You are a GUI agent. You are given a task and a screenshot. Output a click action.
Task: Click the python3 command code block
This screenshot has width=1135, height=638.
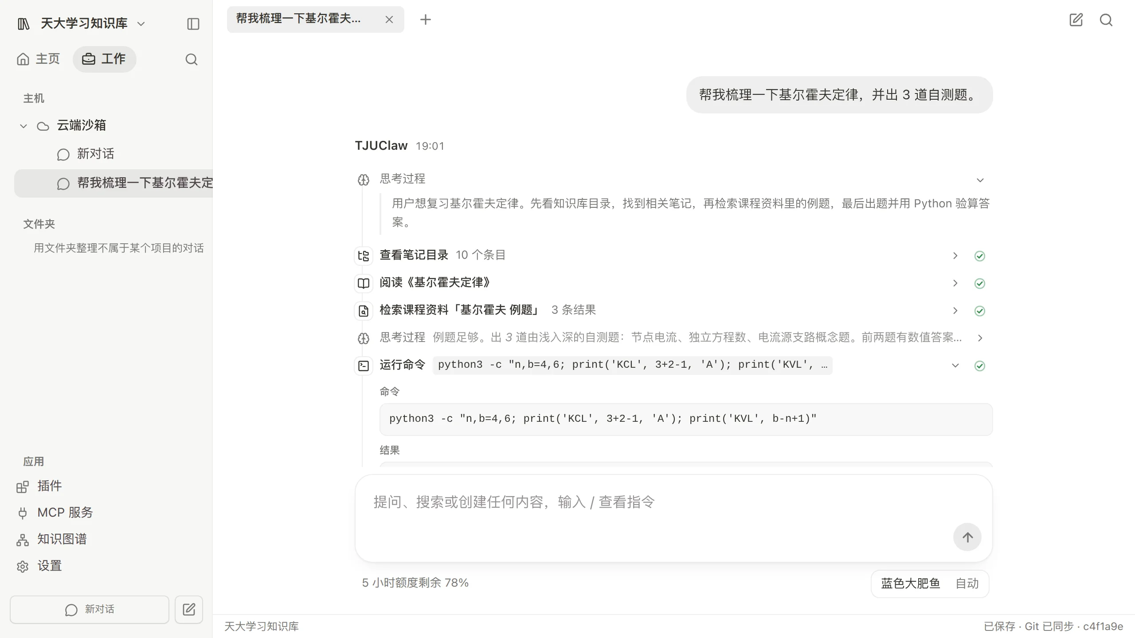coord(686,419)
